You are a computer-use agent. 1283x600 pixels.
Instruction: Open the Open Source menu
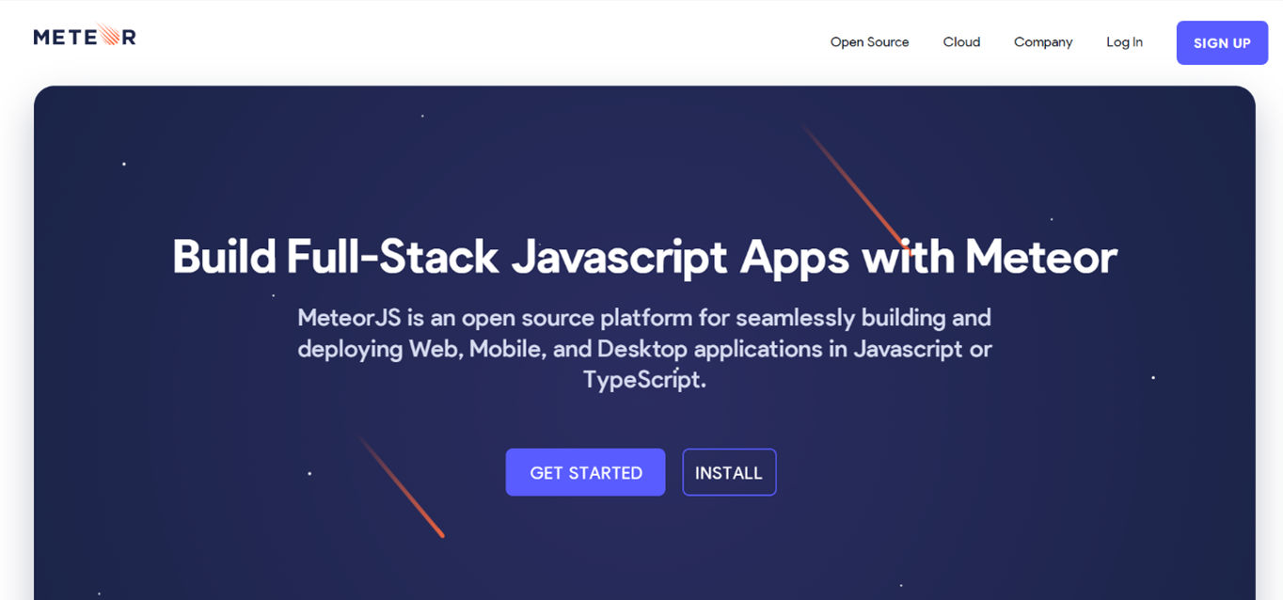pos(869,42)
